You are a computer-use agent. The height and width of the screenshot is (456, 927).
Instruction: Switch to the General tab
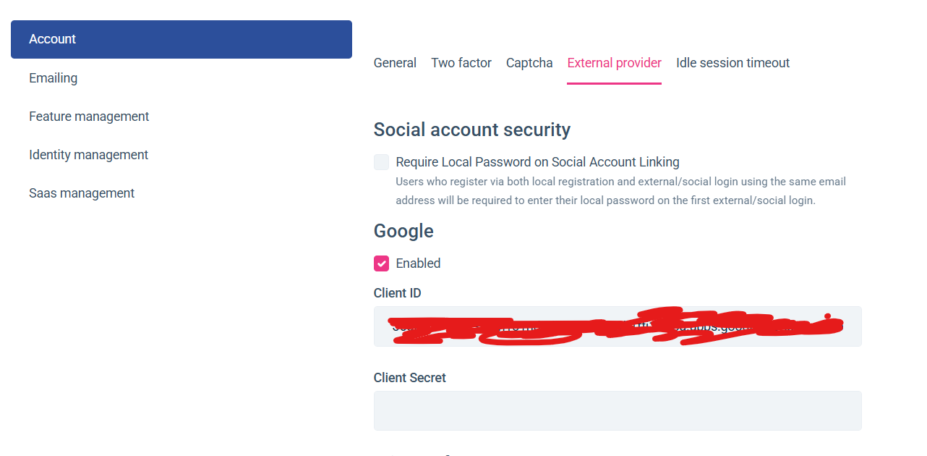[395, 63]
